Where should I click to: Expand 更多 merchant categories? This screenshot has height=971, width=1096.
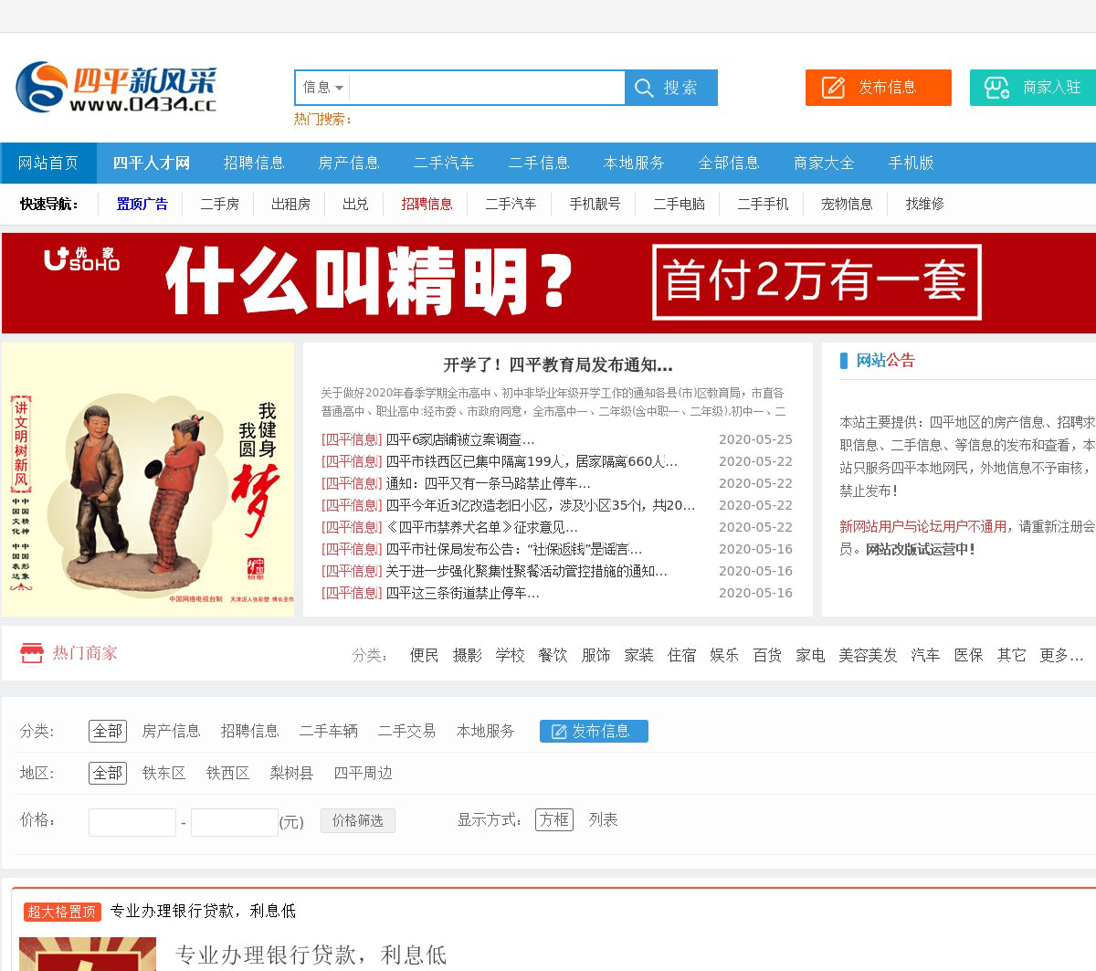click(1061, 655)
